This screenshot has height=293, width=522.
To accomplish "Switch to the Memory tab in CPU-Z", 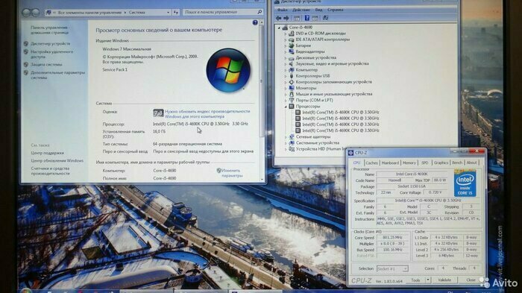I will pyautogui.click(x=409, y=163).
